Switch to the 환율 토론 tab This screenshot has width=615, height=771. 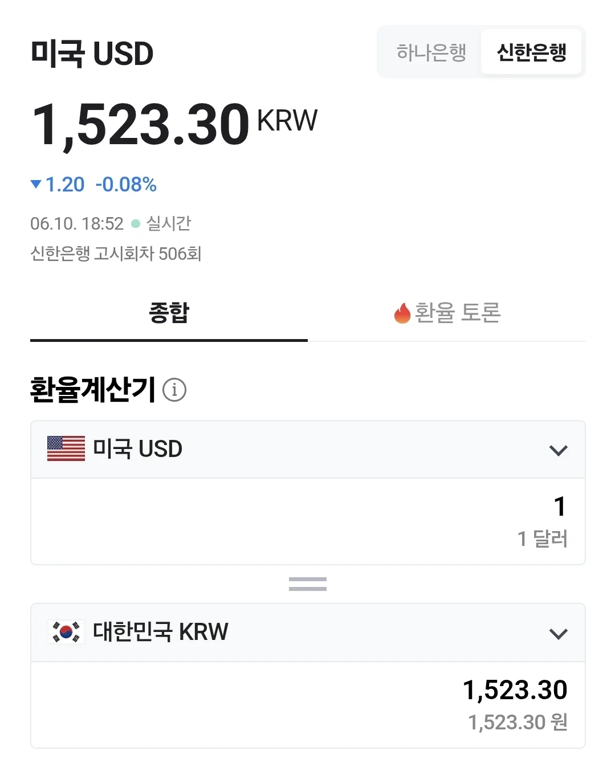point(447,313)
